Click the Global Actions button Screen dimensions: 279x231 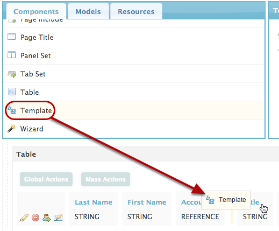pyautogui.click(x=46, y=179)
